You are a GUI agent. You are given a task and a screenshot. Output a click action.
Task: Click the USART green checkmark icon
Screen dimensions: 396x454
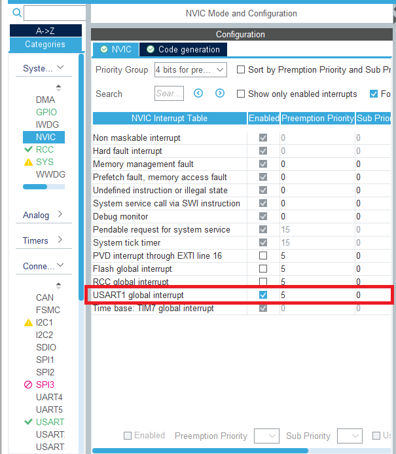[28, 422]
